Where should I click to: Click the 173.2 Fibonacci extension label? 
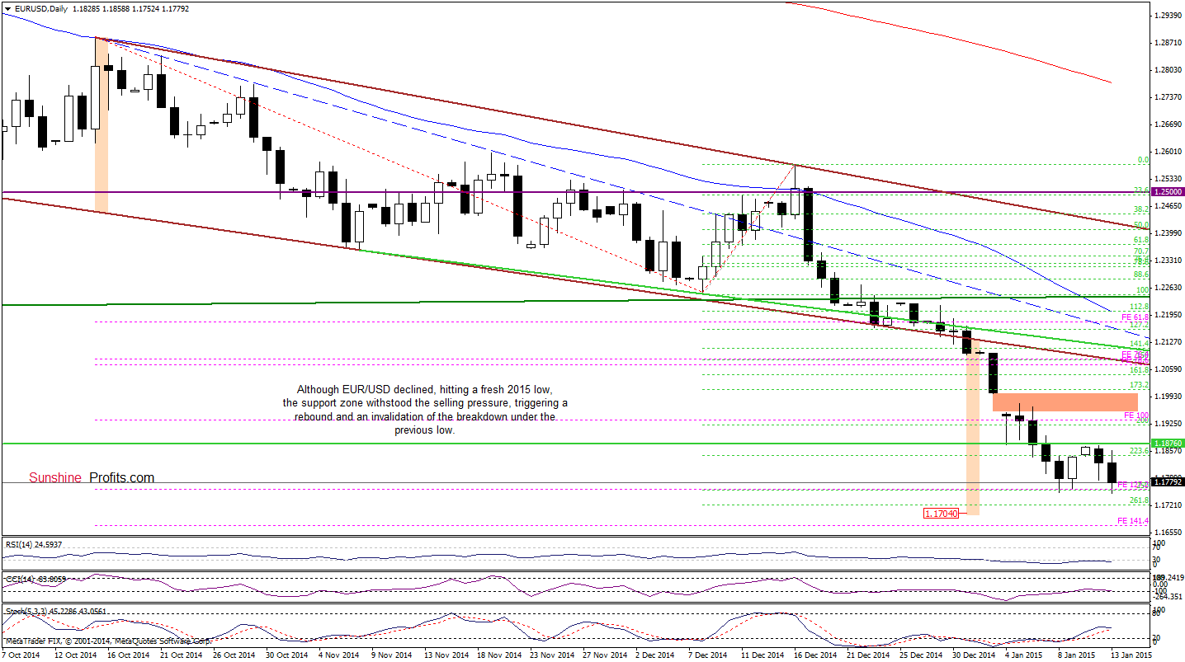(1140, 385)
